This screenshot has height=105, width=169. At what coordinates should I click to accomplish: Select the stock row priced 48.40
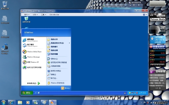pyautogui.click(x=157, y=61)
